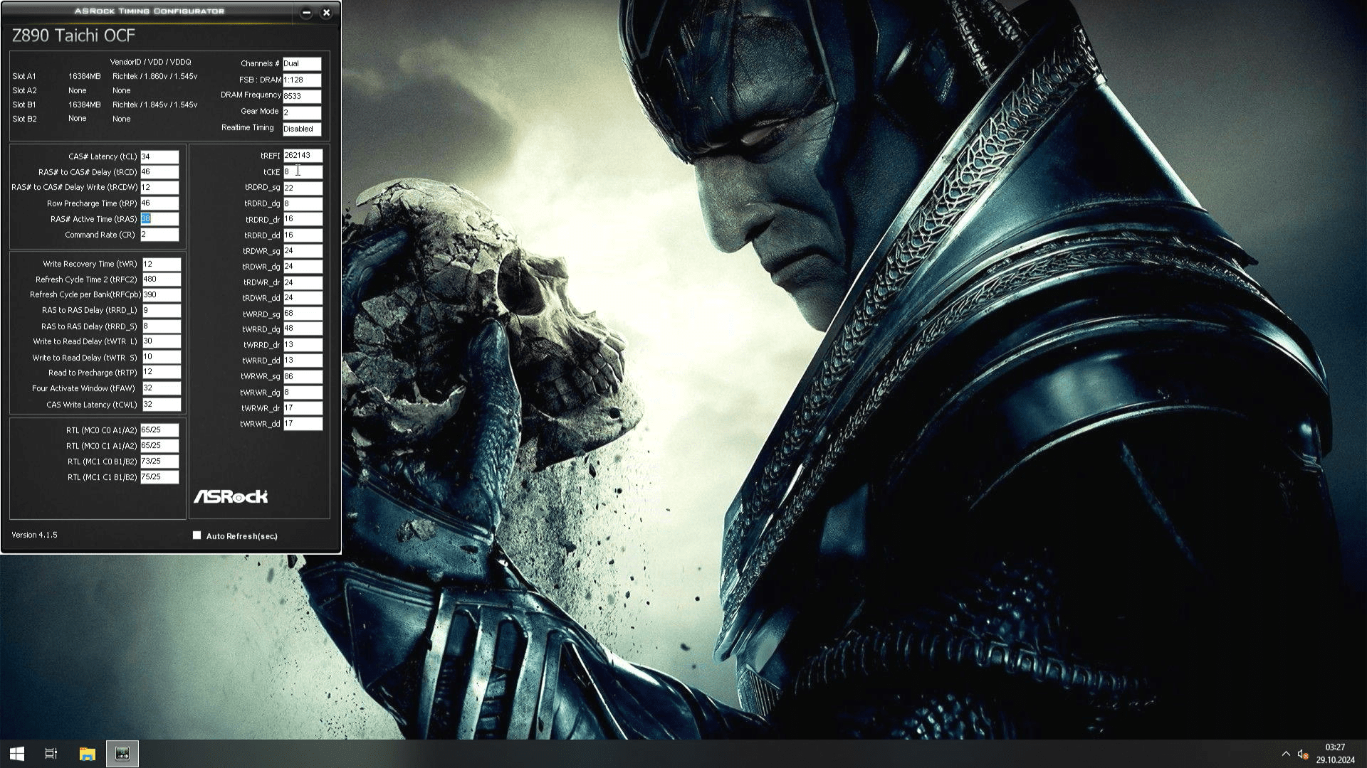Click the Command Rate CR field
Viewport: 1367px width, 768px height.
click(x=159, y=235)
